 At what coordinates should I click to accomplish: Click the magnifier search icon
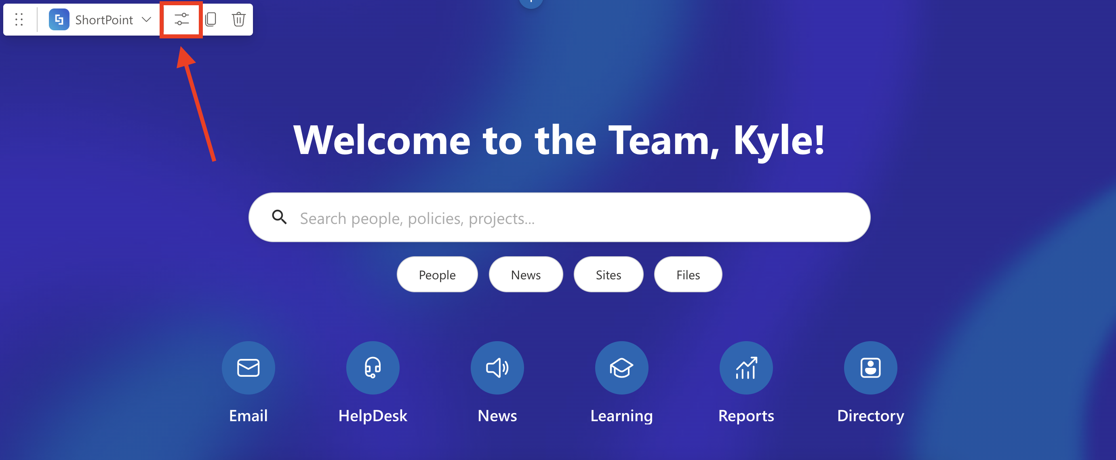click(280, 217)
